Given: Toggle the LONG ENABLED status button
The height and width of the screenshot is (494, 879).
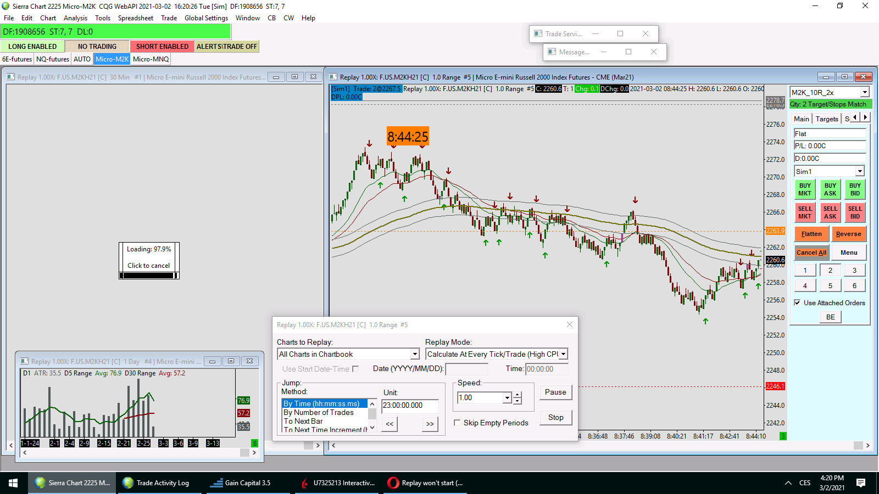Looking at the screenshot, I should [32, 47].
